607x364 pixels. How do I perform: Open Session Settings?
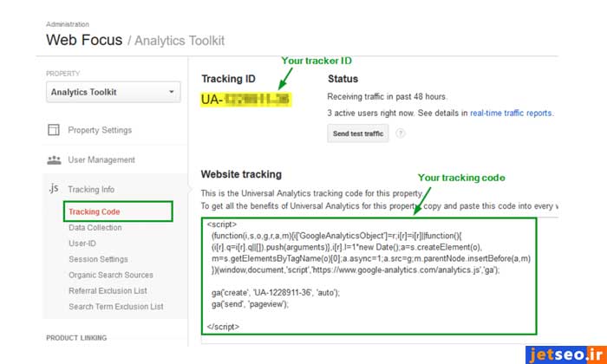(98, 259)
